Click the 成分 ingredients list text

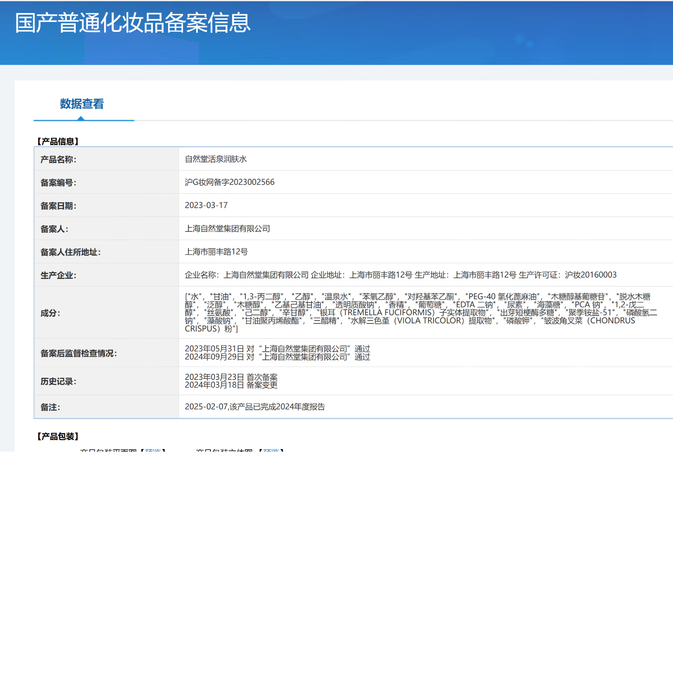[x=421, y=313]
